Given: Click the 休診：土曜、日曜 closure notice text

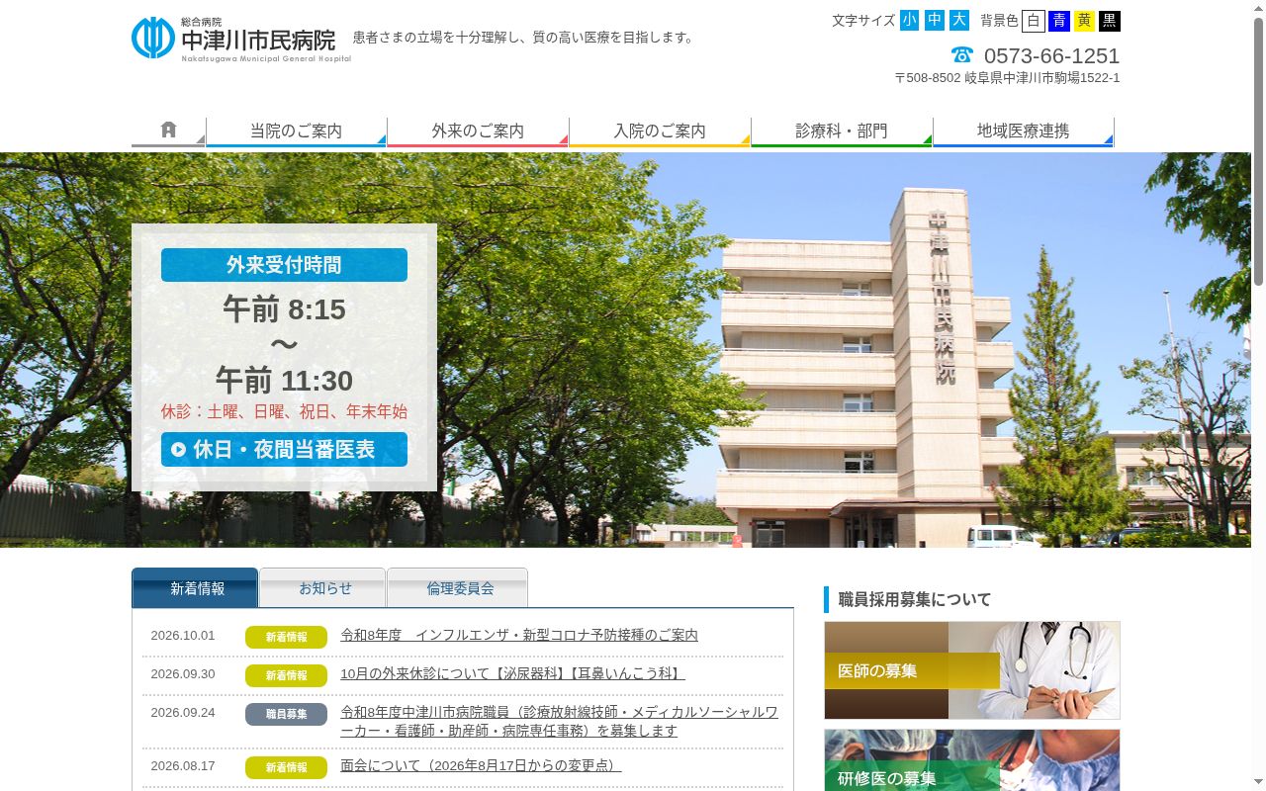Looking at the screenshot, I should 284,411.
